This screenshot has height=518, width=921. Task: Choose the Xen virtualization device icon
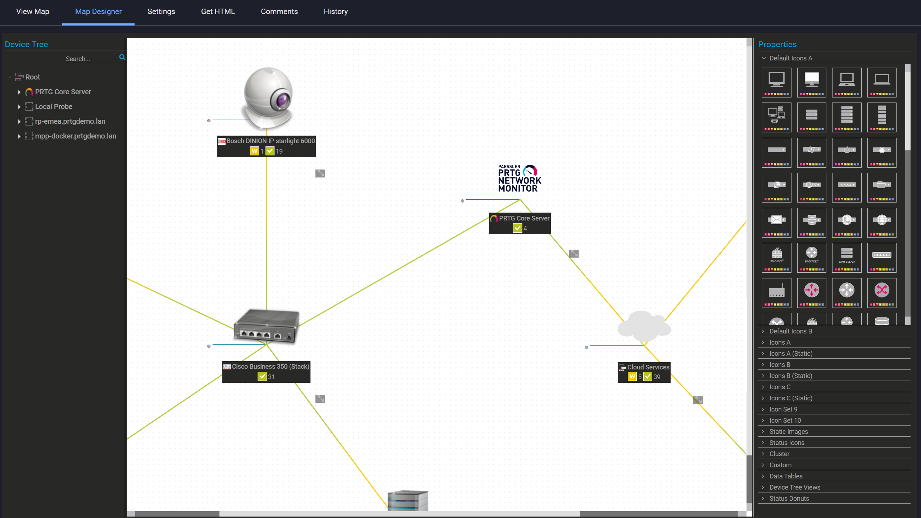(x=812, y=187)
